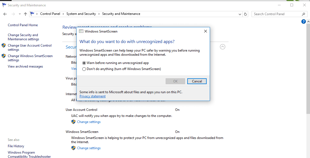Open View archived messages

click(25, 66)
